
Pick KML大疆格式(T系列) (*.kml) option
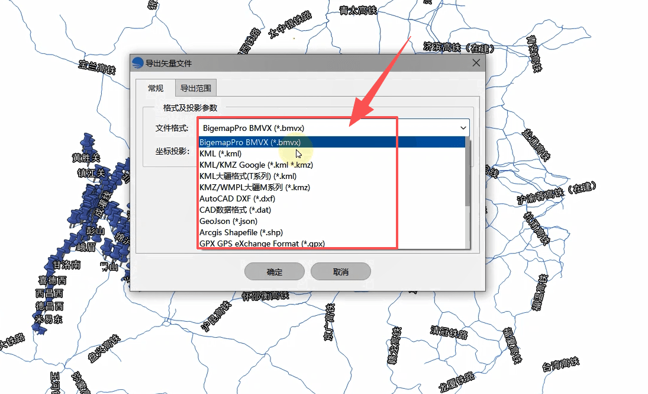(x=332, y=176)
